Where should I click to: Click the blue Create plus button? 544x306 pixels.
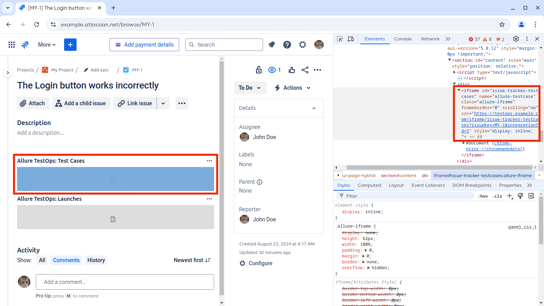[70, 45]
